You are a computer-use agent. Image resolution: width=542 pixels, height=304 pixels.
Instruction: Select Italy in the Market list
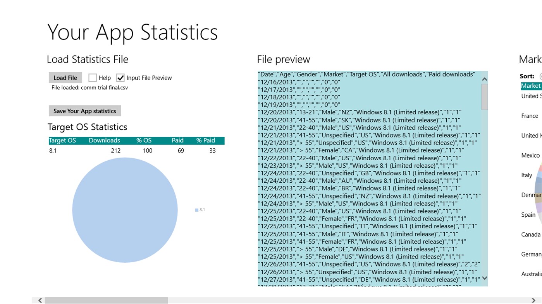[x=527, y=175]
